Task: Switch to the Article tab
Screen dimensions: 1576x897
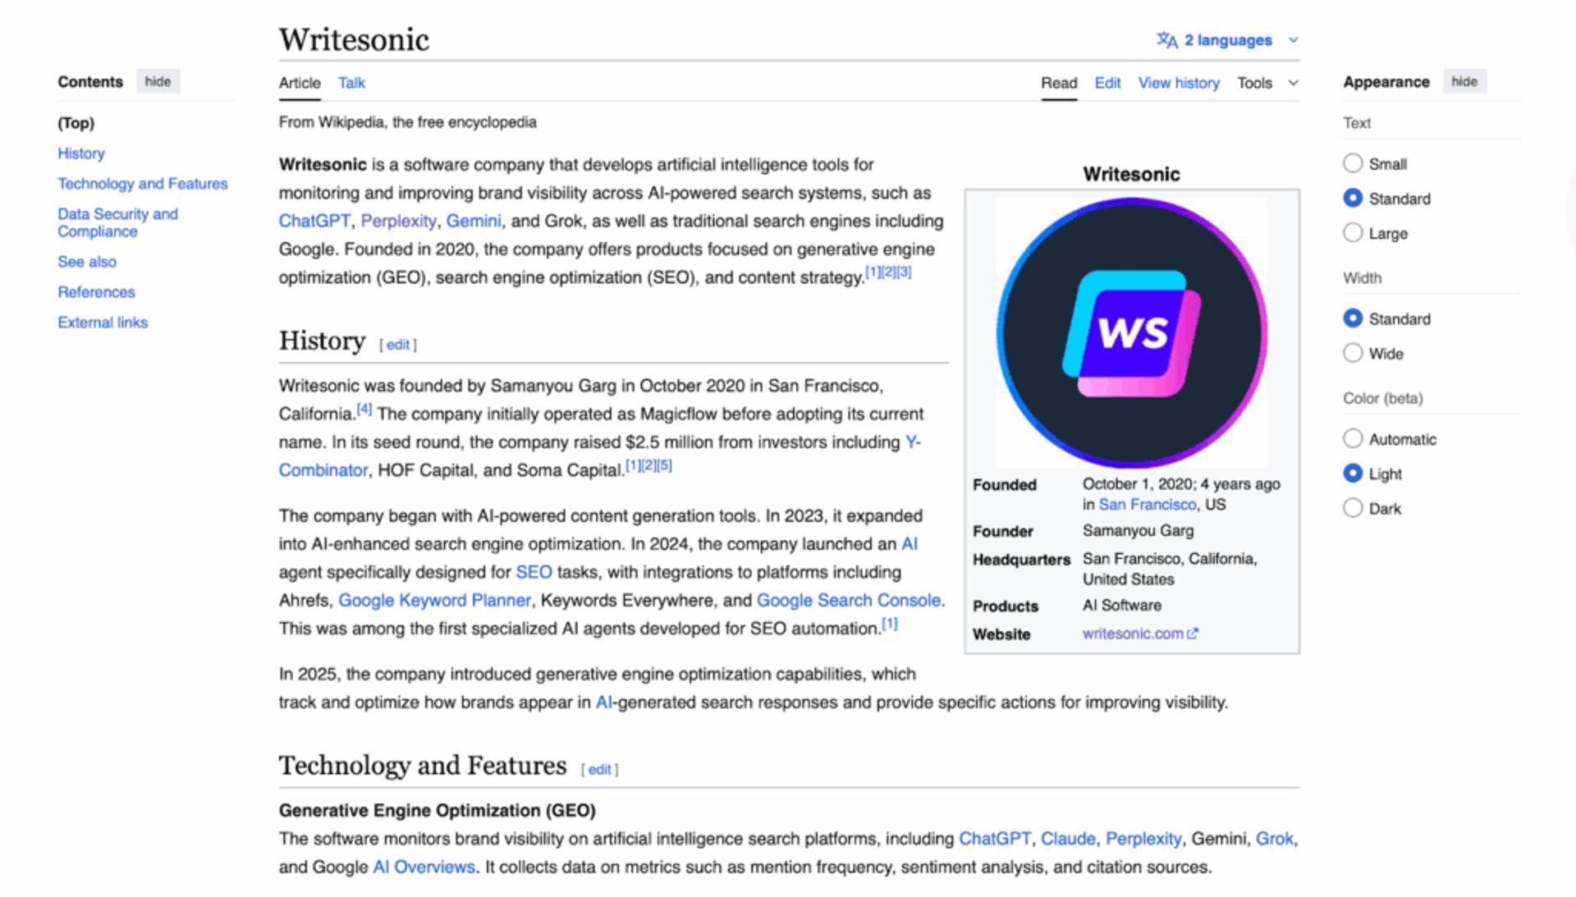Action: coord(300,83)
